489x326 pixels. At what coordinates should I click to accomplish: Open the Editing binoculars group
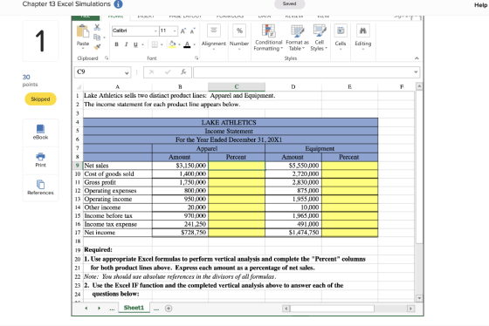point(363,37)
